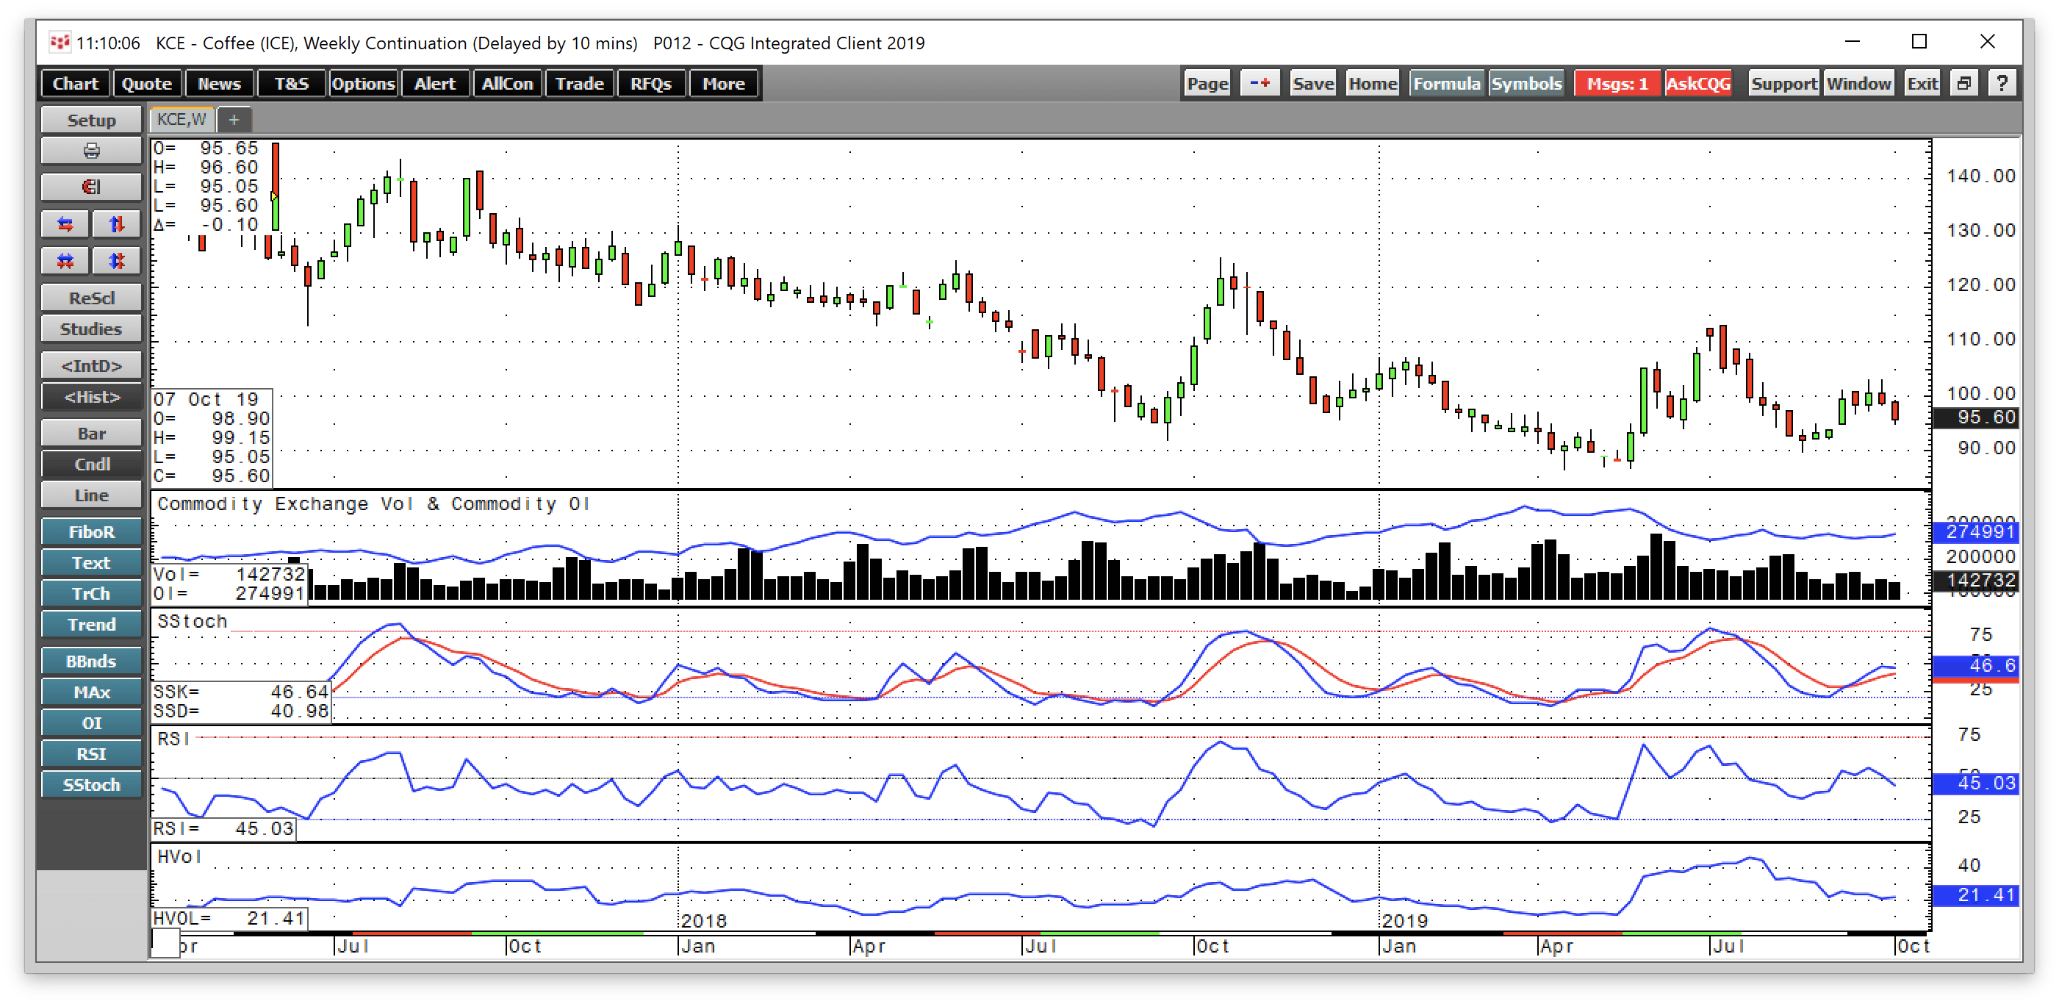This screenshot has width=2059, height=1004.
Task: Select the Text annotation tool
Action: tap(91, 564)
